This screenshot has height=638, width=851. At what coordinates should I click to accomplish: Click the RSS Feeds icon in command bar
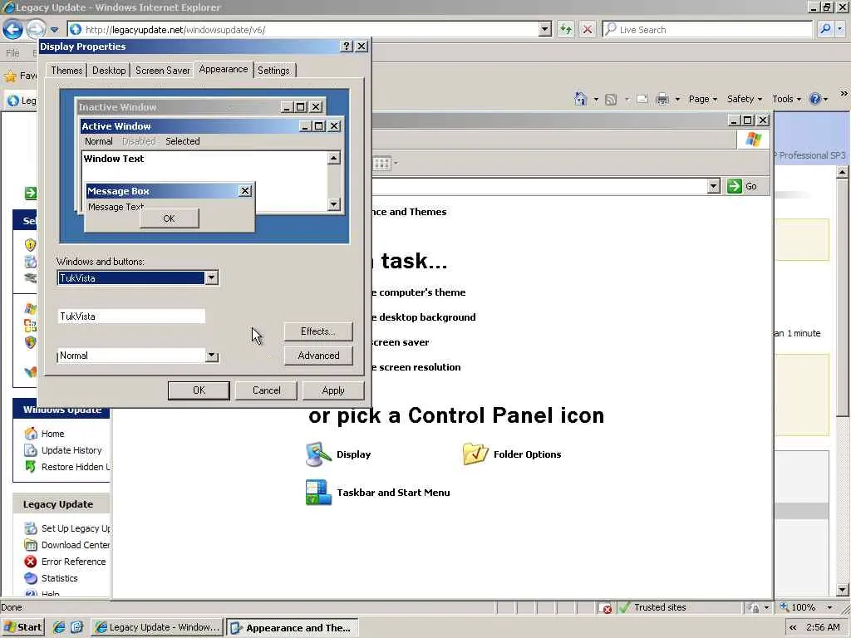point(611,100)
